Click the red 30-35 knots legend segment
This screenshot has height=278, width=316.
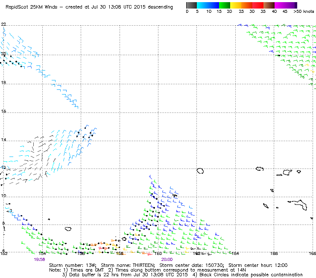pyautogui.click(x=258, y=5)
